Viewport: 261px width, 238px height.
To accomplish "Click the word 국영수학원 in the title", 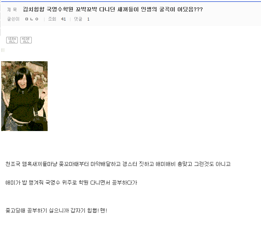I will [60, 9].
